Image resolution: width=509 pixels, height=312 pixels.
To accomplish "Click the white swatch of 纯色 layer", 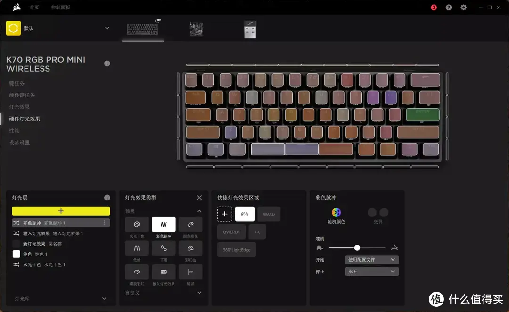I will pos(16,254).
